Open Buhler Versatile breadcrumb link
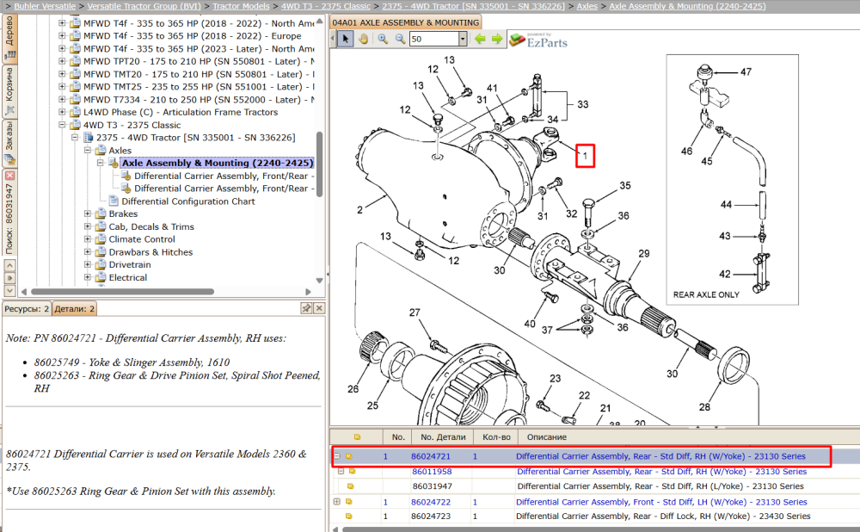The width and height of the screenshot is (860, 532). pyautogui.click(x=45, y=6)
